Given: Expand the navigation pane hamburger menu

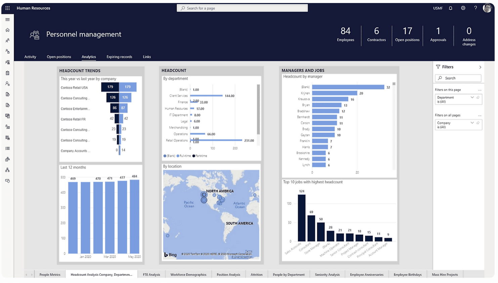Looking at the screenshot, I should click(7, 19).
